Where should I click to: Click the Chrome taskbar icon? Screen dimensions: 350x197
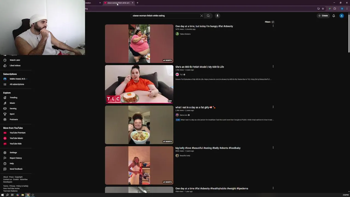pos(28,195)
